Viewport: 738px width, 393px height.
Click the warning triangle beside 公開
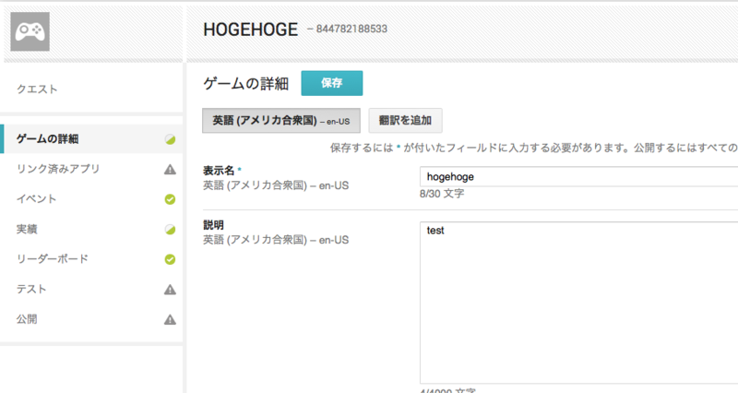coord(170,319)
